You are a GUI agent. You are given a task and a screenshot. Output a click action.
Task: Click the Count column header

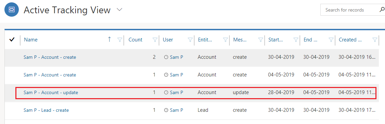pyautogui.click(x=135, y=39)
